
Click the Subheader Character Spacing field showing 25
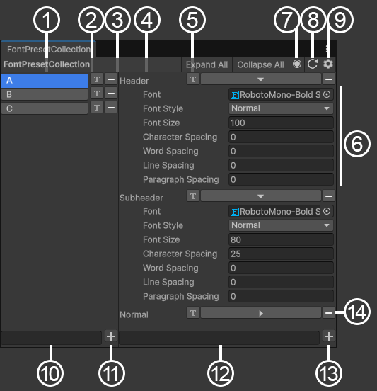[281, 254]
